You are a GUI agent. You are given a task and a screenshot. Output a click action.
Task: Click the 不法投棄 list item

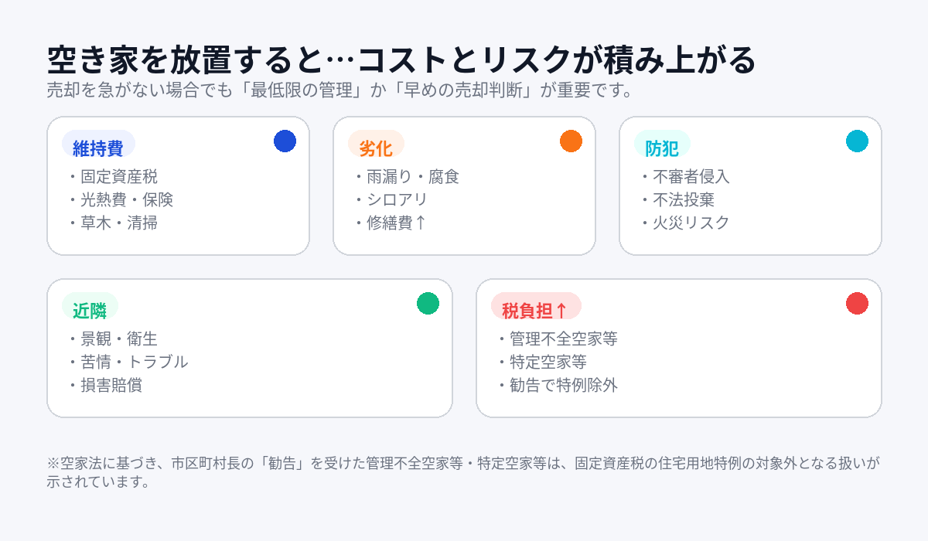(683, 200)
